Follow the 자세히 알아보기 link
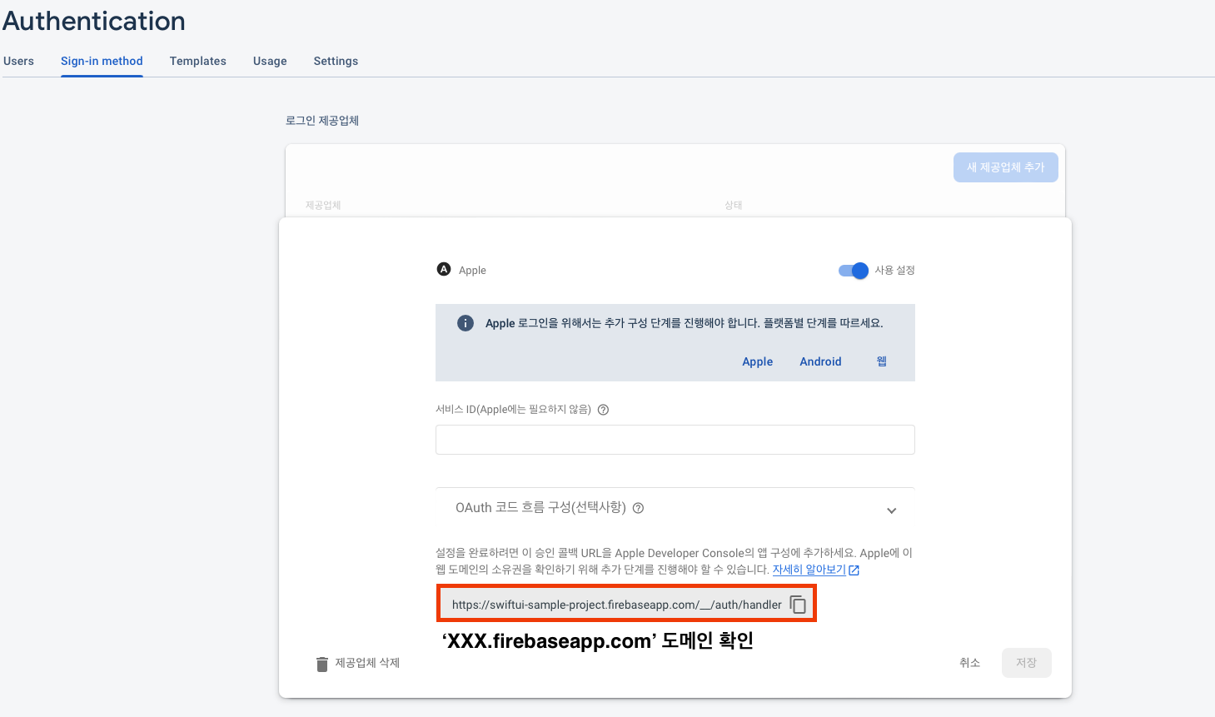The image size is (1215, 717). pyautogui.click(x=809, y=570)
